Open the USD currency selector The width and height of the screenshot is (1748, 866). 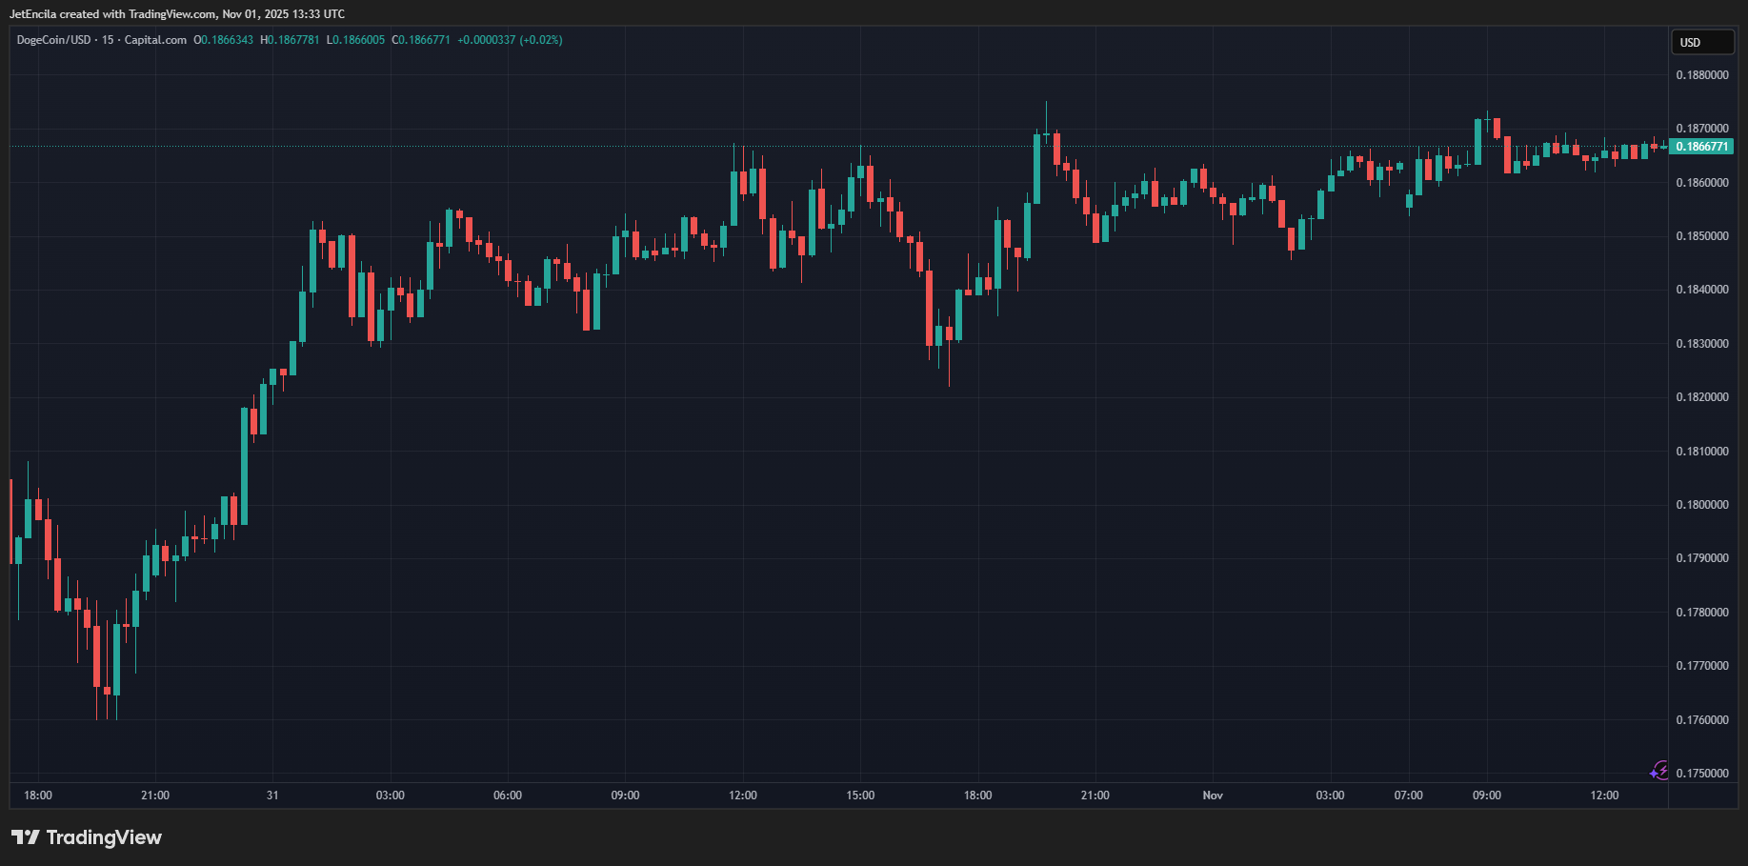click(x=1702, y=43)
